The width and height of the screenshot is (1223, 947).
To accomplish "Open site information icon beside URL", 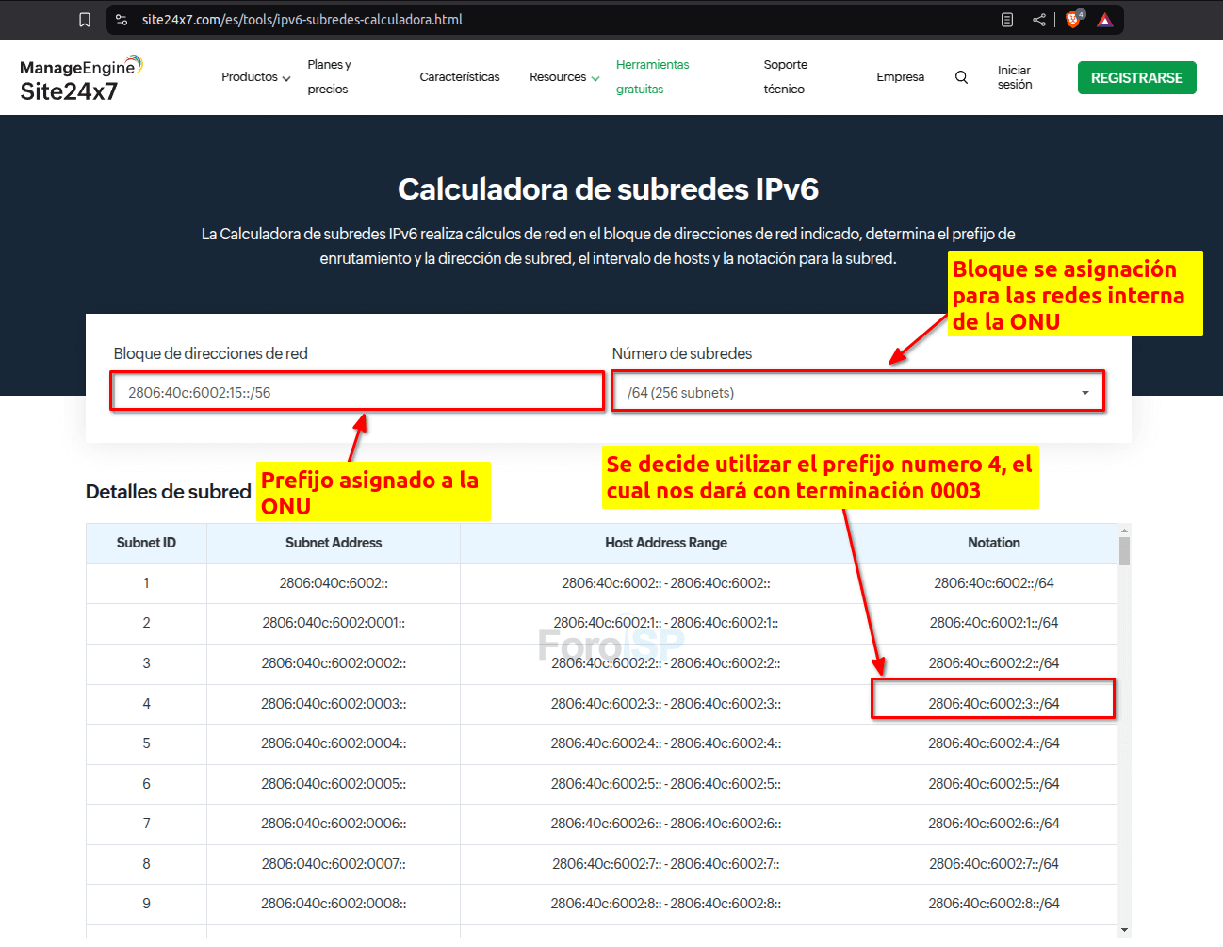I will [122, 20].
